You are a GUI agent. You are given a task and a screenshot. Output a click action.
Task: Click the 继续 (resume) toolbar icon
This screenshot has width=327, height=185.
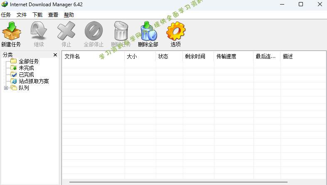point(39,31)
